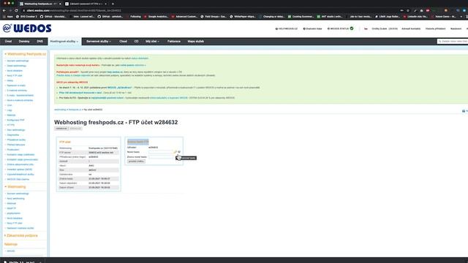Click the page heading FTP účet w284632

coord(116,122)
